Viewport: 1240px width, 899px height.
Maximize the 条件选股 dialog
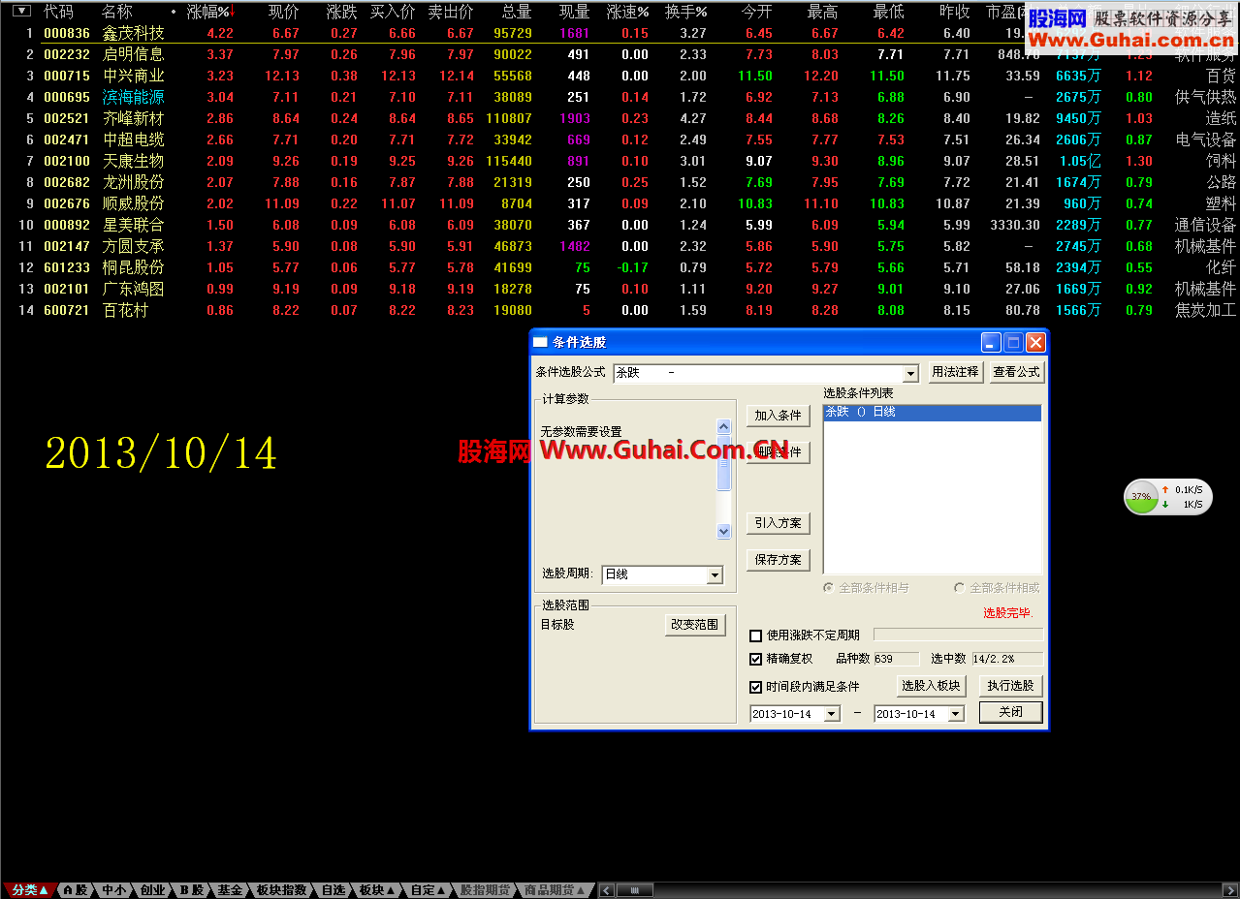(1013, 342)
